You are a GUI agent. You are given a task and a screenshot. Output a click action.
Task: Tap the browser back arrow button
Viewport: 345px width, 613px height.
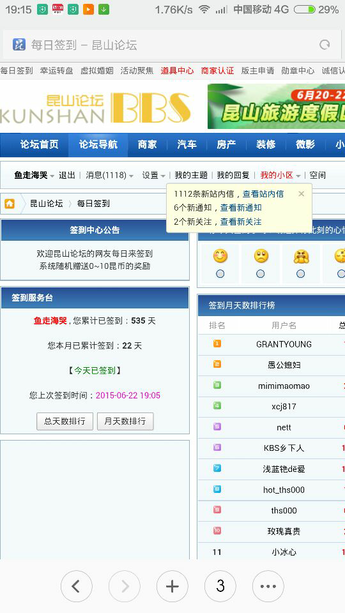77,586
